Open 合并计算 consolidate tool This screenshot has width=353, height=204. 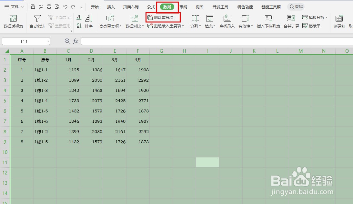click(291, 22)
